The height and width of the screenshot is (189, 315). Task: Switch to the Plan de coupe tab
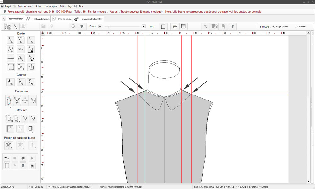(62, 19)
